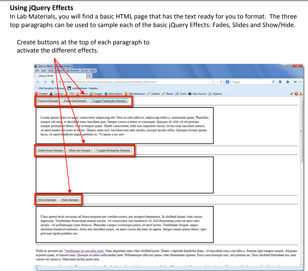This screenshot has width=308, height=271.
Task: Click the Downloads arrow icon
Action: [x=280, y=82]
